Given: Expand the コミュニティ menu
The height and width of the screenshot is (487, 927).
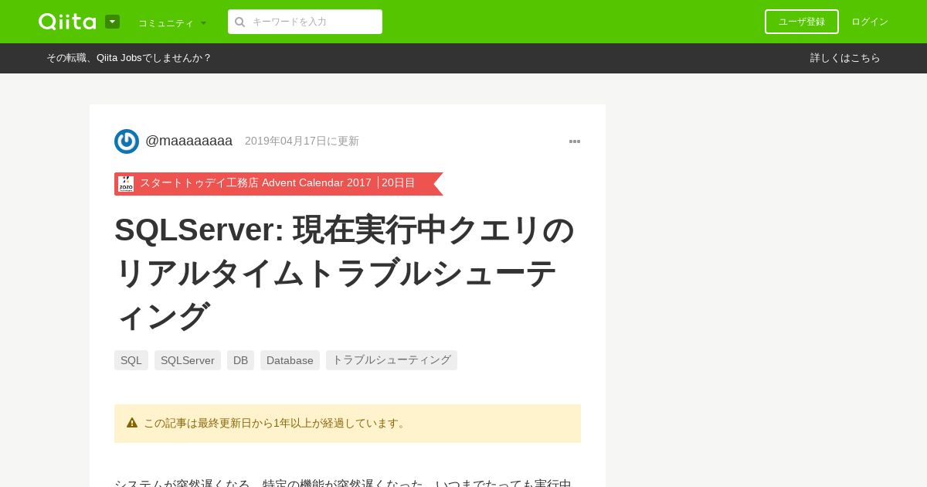Looking at the screenshot, I should click(172, 22).
